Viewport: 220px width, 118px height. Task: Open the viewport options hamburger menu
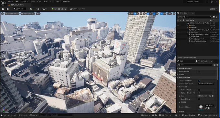coord(2,14)
